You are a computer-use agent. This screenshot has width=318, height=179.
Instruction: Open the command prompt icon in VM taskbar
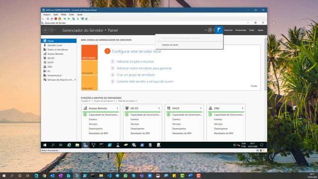pos(101,145)
